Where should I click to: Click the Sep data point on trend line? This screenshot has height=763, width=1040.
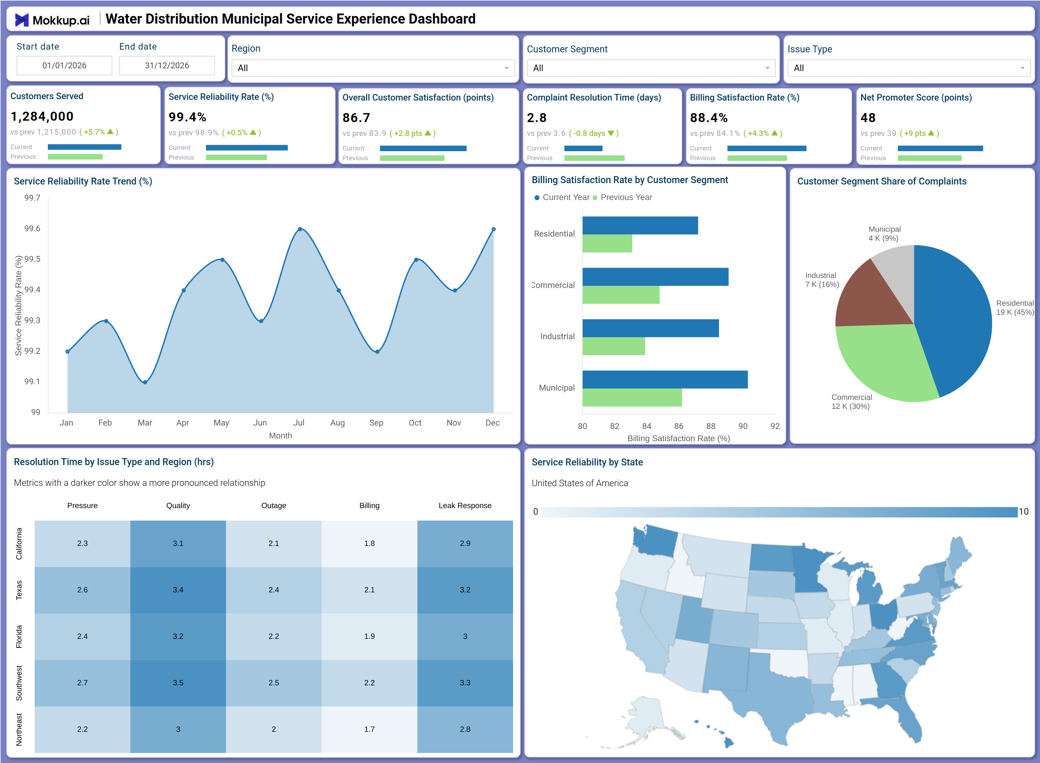click(378, 351)
